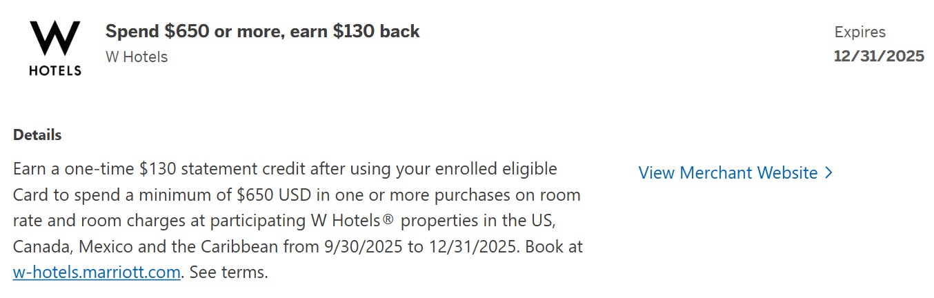Click the chevron beside View Merchant Website
Viewport: 934px width, 298px height.
point(829,172)
